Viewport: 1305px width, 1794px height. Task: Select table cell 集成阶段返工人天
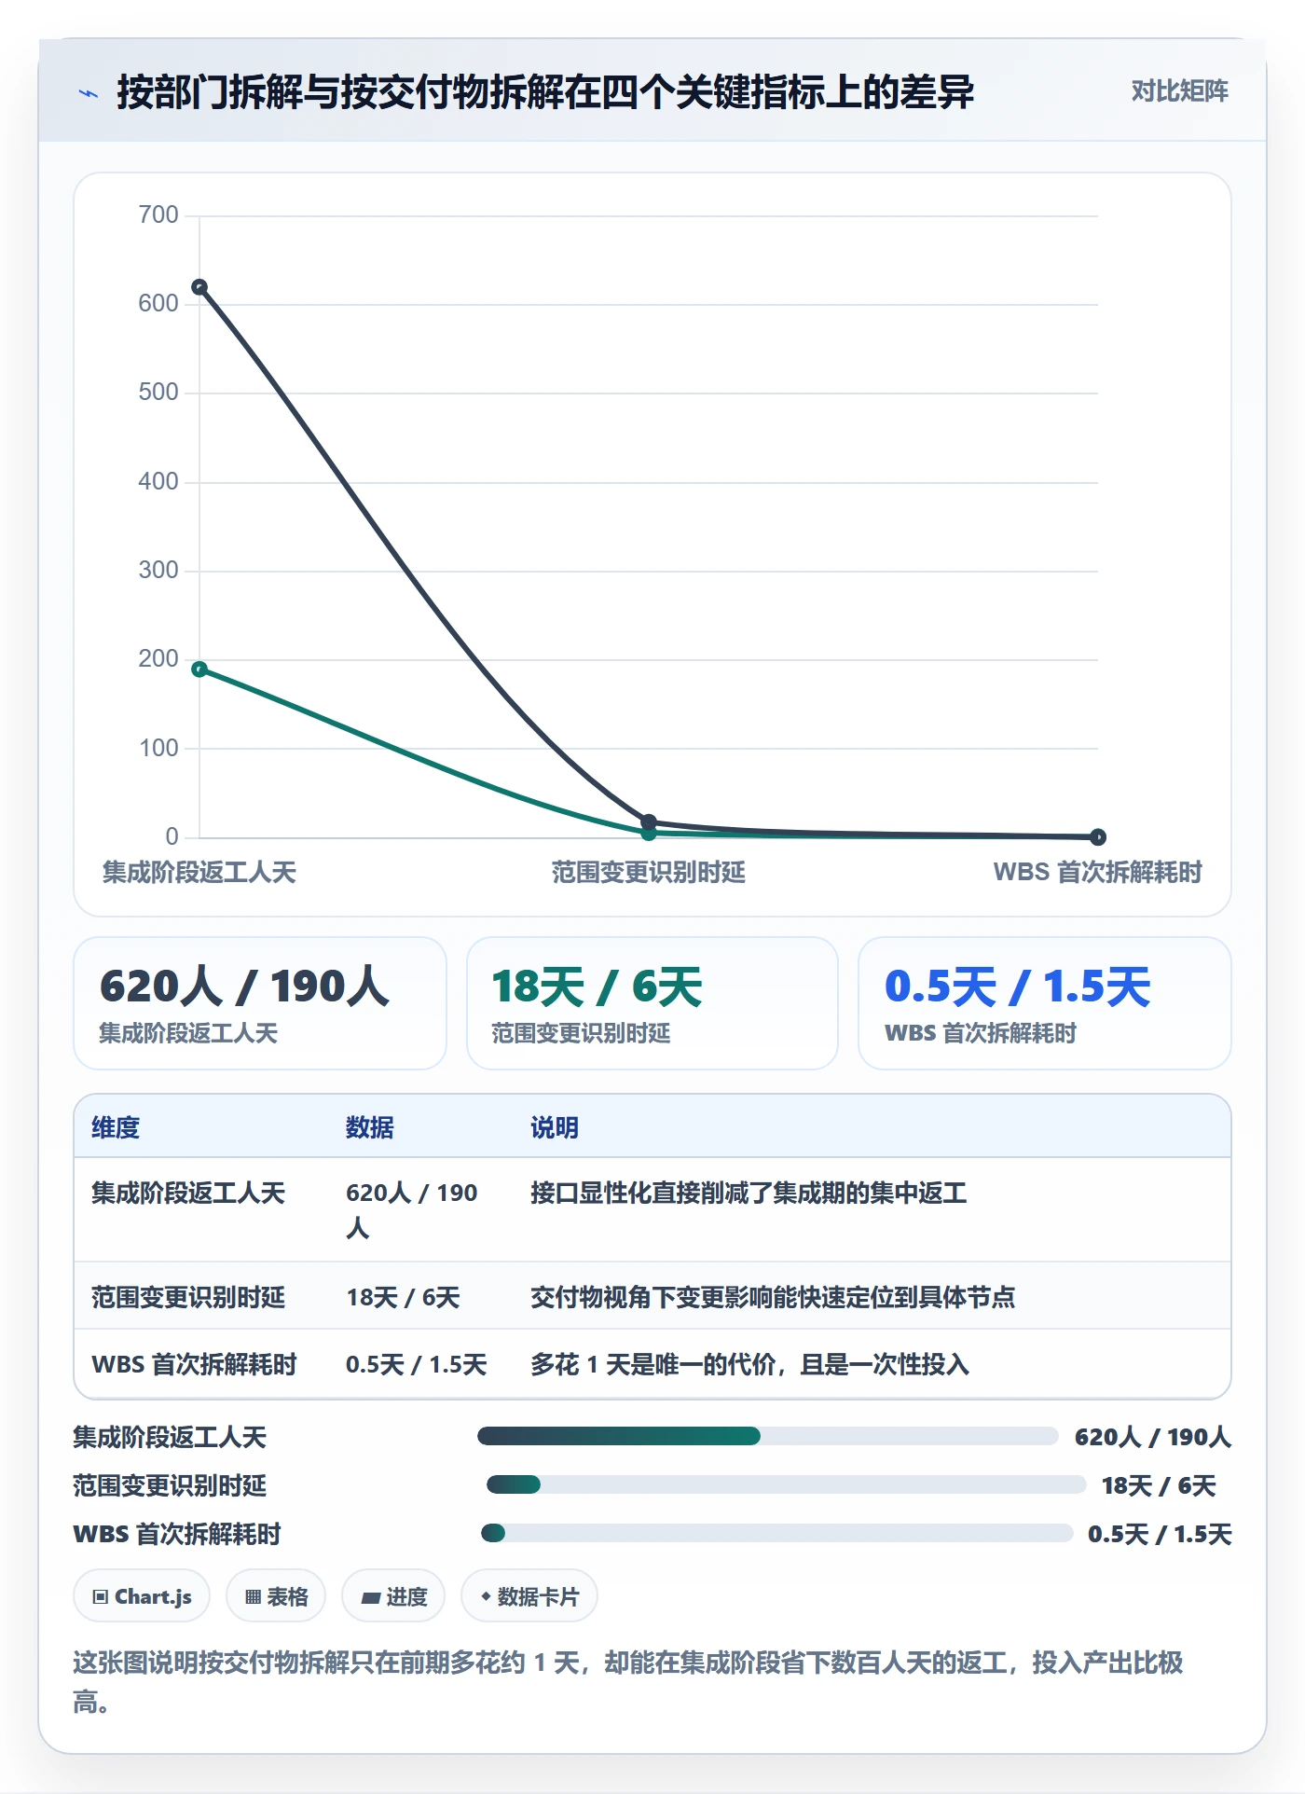188,1193
